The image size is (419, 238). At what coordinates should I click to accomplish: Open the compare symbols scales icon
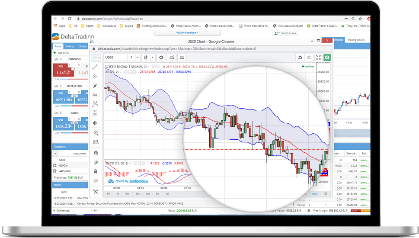[182, 57]
